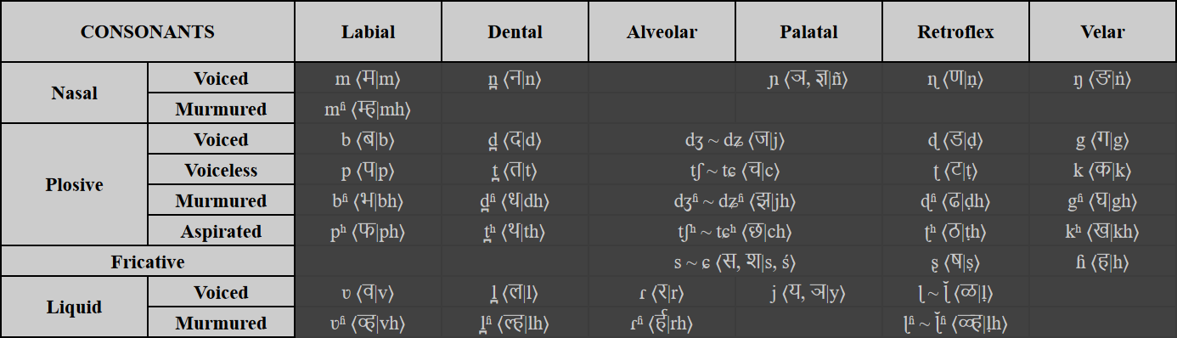
Task: Click the CONSONANTS header cell
Action: (x=148, y=32)
